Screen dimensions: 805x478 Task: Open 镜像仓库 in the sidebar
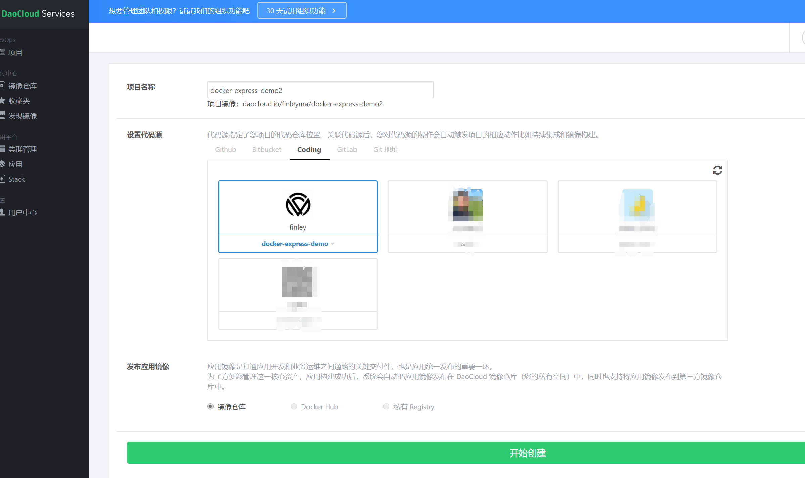22,86
